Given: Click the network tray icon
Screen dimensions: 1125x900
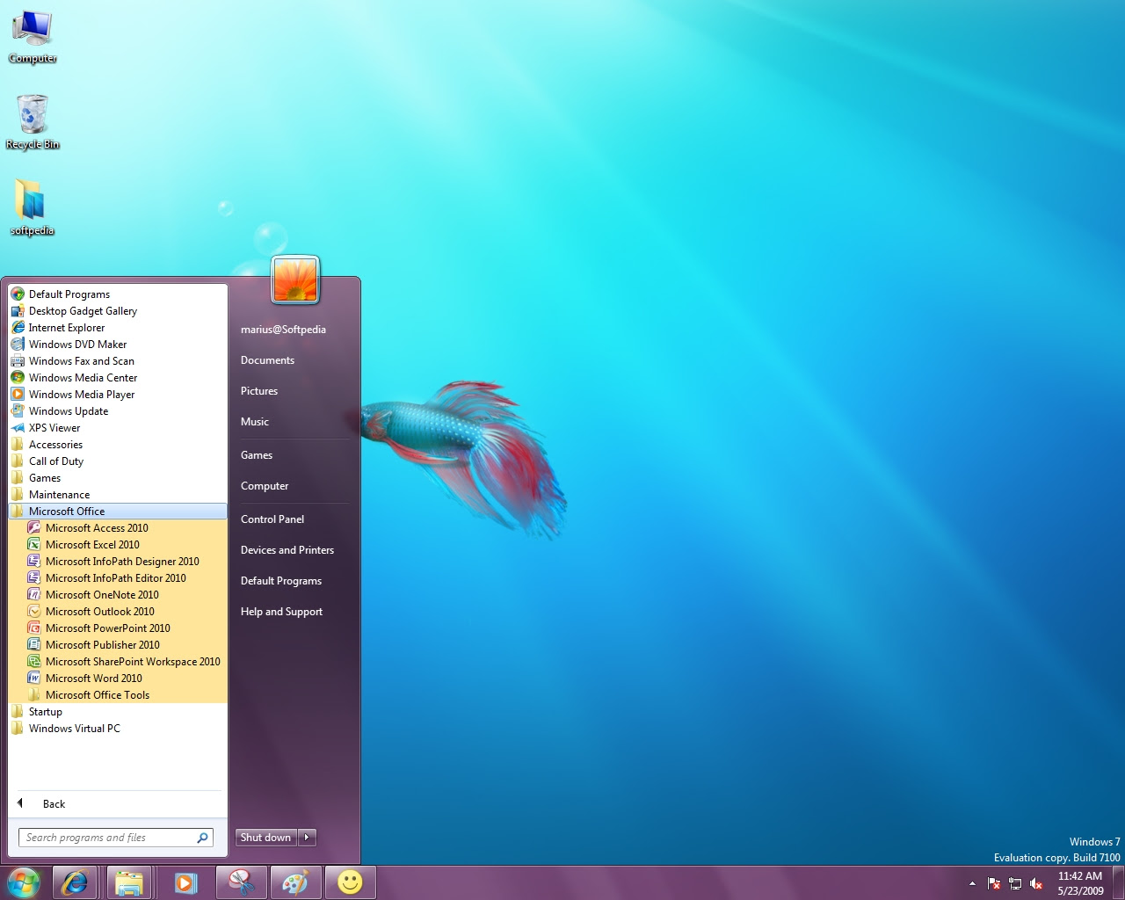Looking at the screenshot, I should [x=1015, y=883].
